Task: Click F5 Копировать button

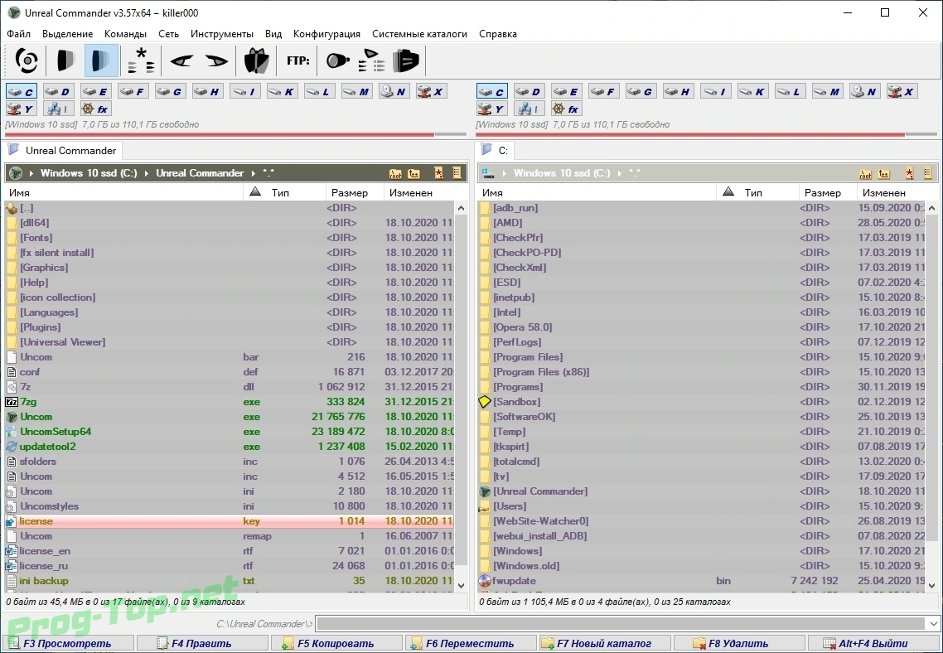Action: [x=336, y=643]
